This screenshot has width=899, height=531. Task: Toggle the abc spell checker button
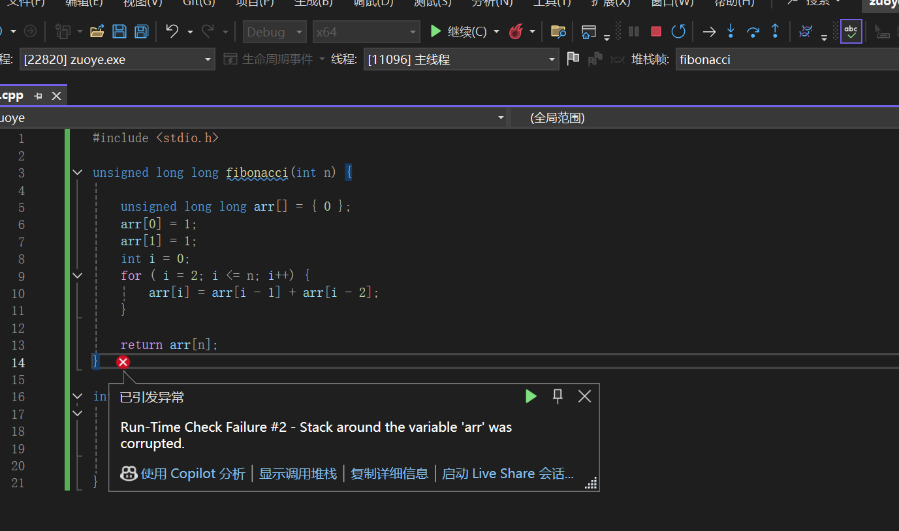click(x=851, y=31)
